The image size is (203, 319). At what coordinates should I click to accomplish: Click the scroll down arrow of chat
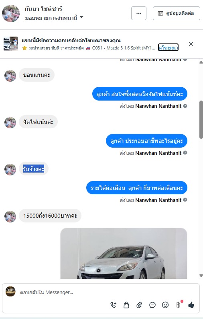tap(201, 276)
